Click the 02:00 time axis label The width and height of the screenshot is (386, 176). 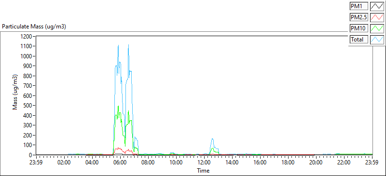point(64,162)
